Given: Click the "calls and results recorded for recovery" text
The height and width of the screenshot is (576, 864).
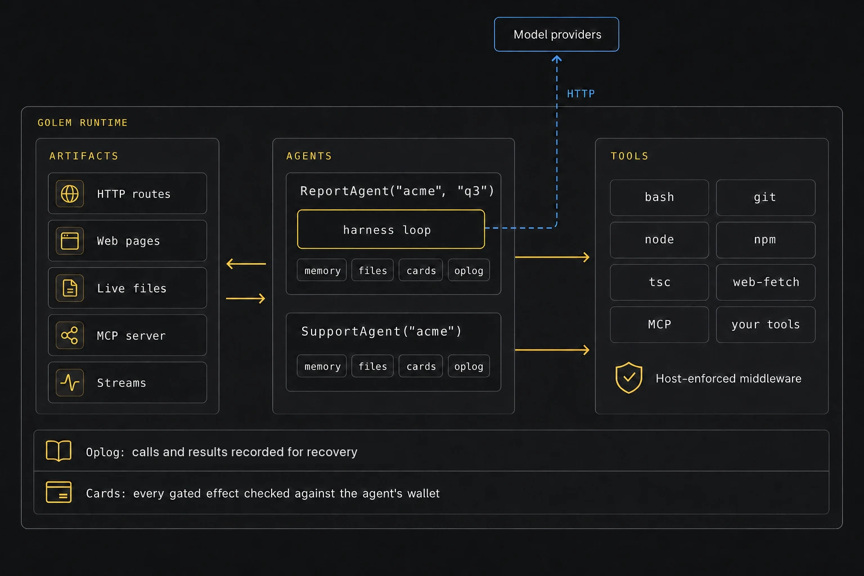Looking at the screenshot, I should (x=245, y=452).
